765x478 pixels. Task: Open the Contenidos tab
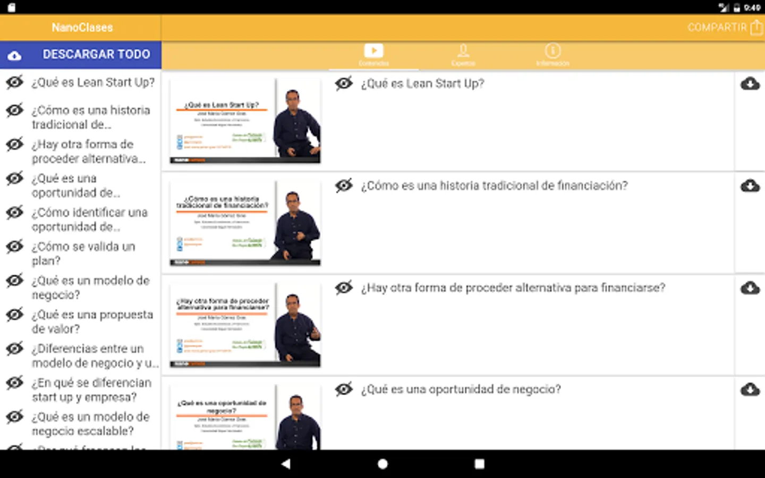coord(373,55)
